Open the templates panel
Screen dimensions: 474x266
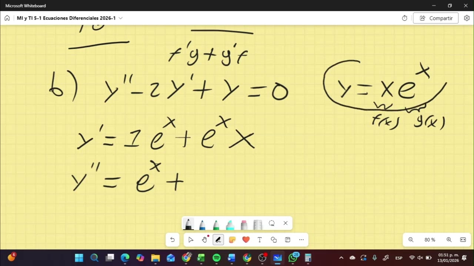[287, 240]
